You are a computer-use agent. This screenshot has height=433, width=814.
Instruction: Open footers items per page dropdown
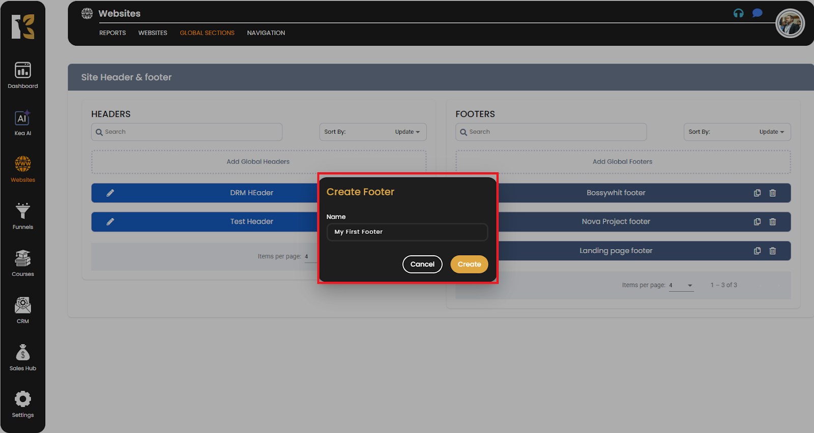point(681,286)
